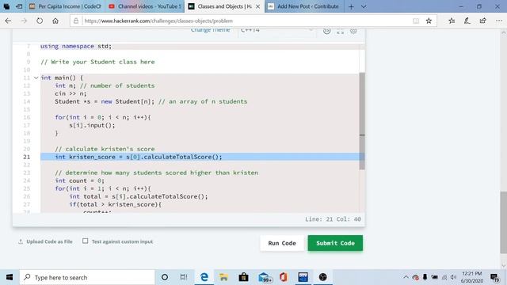This screenshot has width=507, height=285.
Task: Click the taskbar search box
Action: click(87, 277)
